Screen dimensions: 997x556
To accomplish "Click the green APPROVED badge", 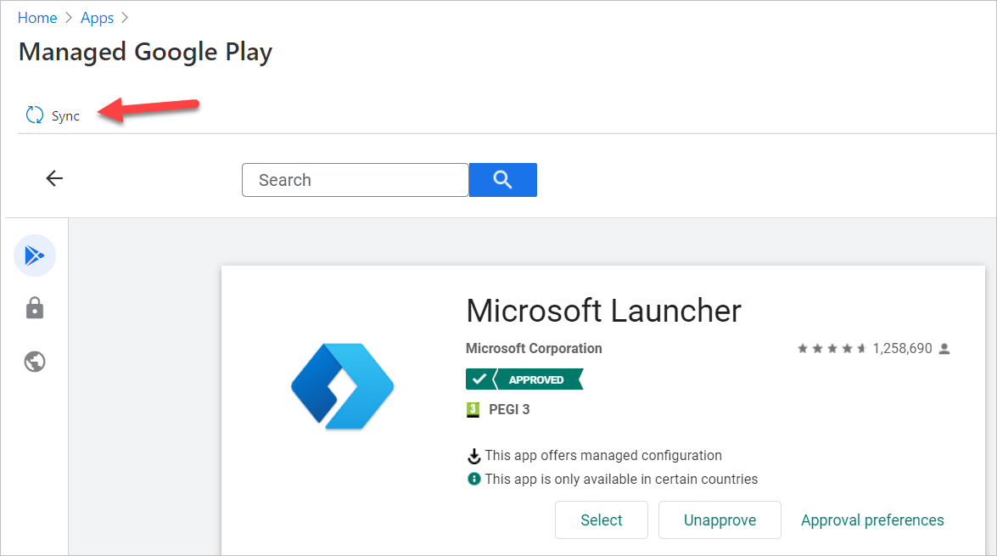I will pos(524,379).
